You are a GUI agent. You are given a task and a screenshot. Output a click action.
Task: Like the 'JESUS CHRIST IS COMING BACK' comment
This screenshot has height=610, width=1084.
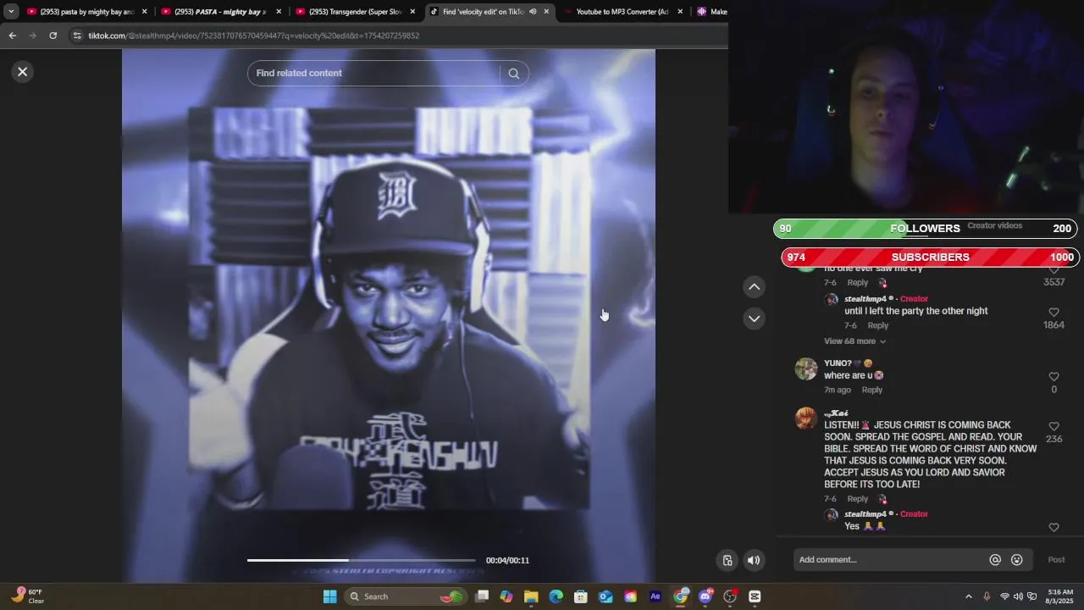point(1054,427)
